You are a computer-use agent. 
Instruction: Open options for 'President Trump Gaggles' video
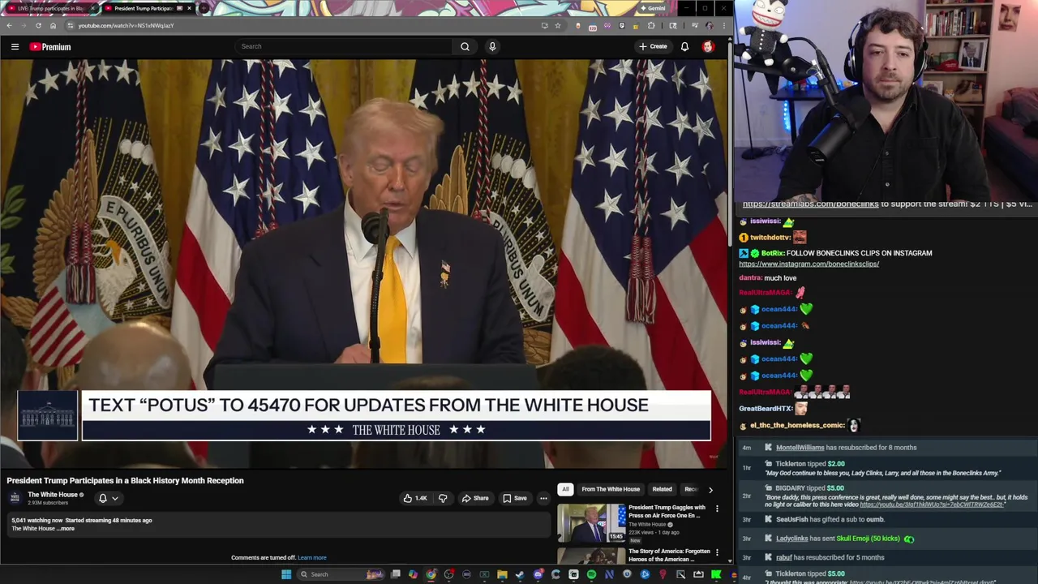click(x=717, y=509)
